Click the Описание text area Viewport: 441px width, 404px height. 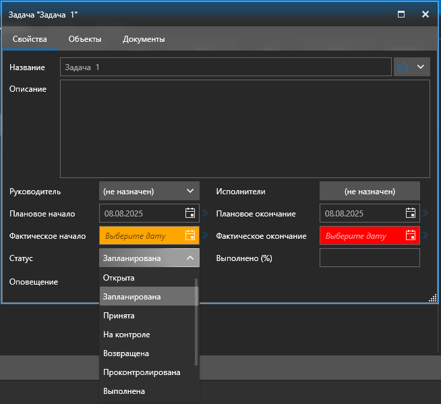tap(245, 128)
